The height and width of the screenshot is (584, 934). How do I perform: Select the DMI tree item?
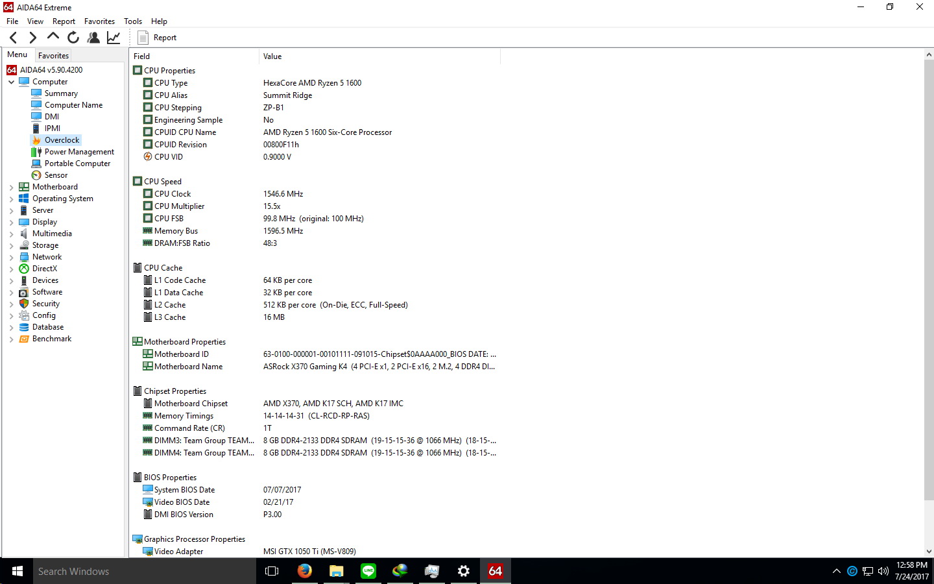pos(52,117)
